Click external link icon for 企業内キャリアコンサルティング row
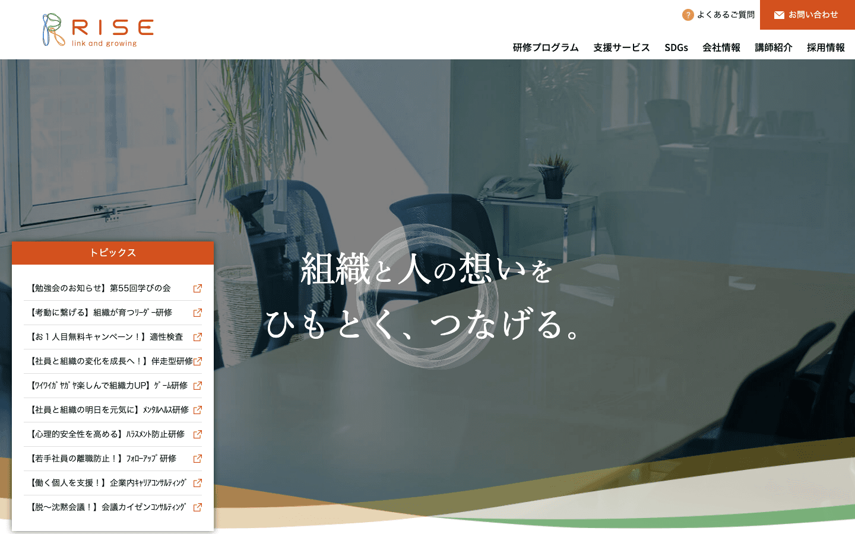855x534 pixels. pyautogui.click(x=198, y=483)
